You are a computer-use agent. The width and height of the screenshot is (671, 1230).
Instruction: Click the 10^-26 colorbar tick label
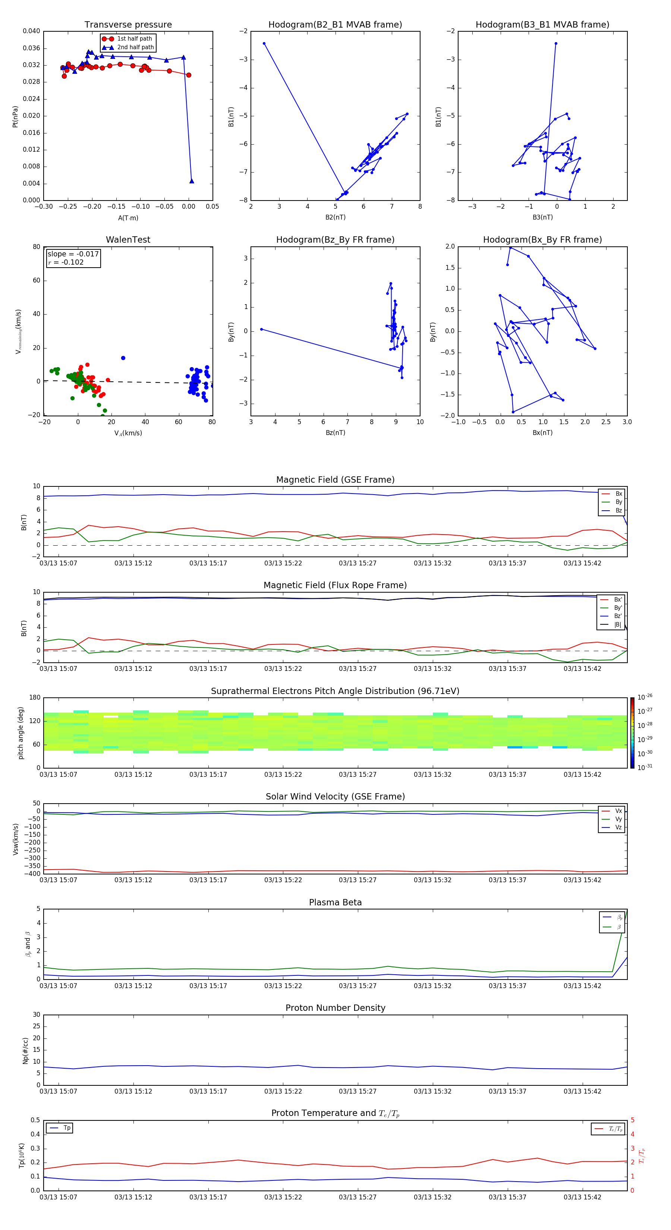coord(645,697)
